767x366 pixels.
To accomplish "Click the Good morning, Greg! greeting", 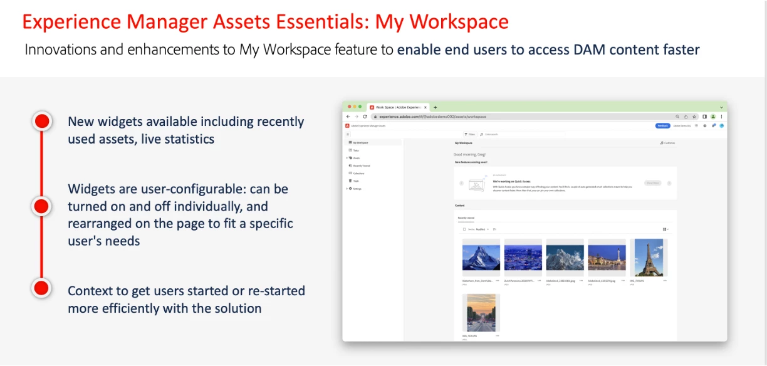I will pyautogui.click(x=469, y=154).
